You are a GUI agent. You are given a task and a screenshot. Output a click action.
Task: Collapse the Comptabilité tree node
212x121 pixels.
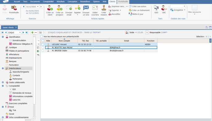coord(3,86)
